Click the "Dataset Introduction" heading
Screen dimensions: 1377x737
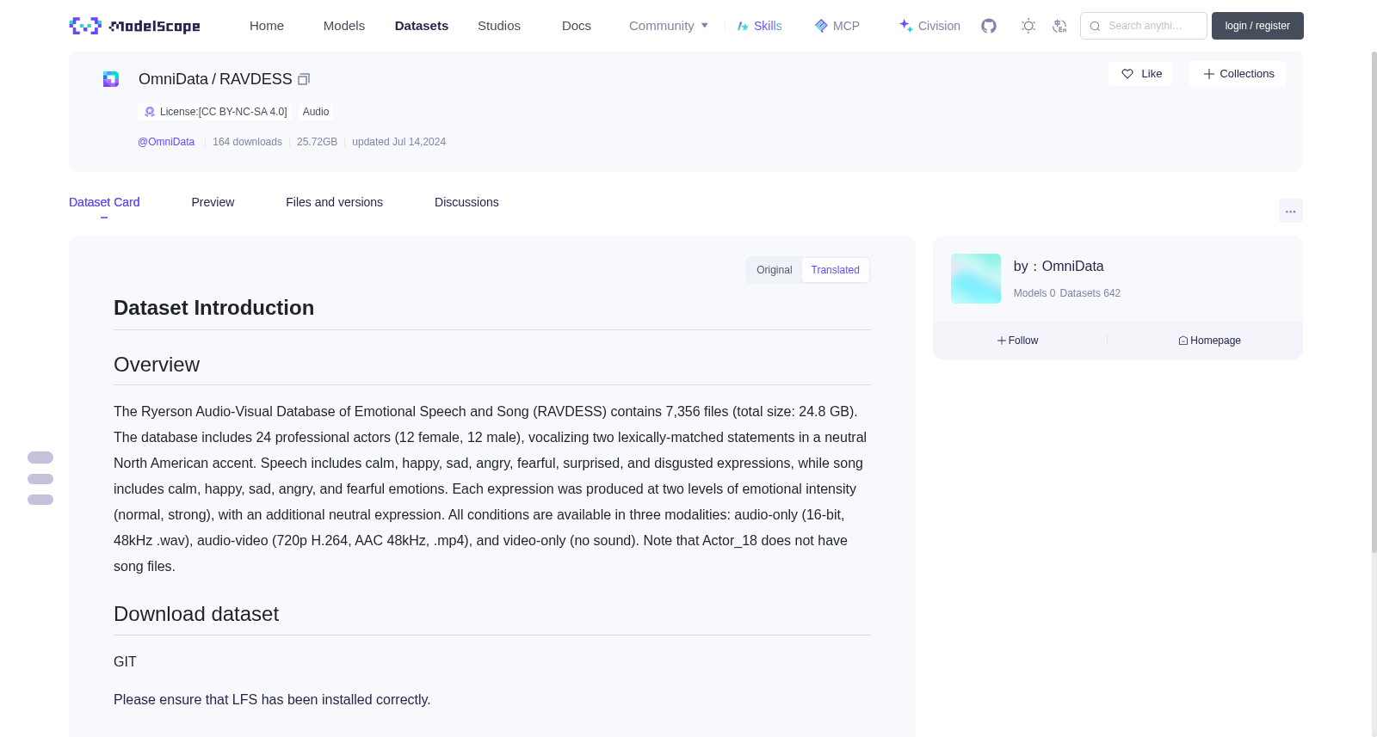click(213, 308)
